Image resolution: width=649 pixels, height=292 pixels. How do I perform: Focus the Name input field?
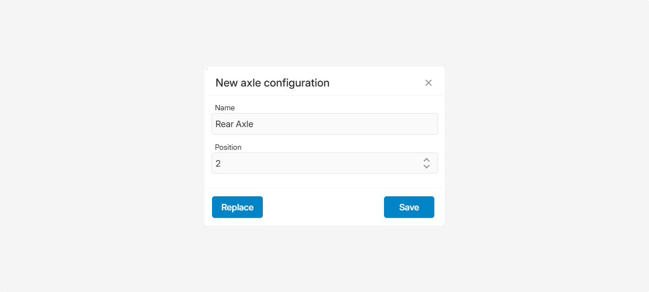[325, 124]
